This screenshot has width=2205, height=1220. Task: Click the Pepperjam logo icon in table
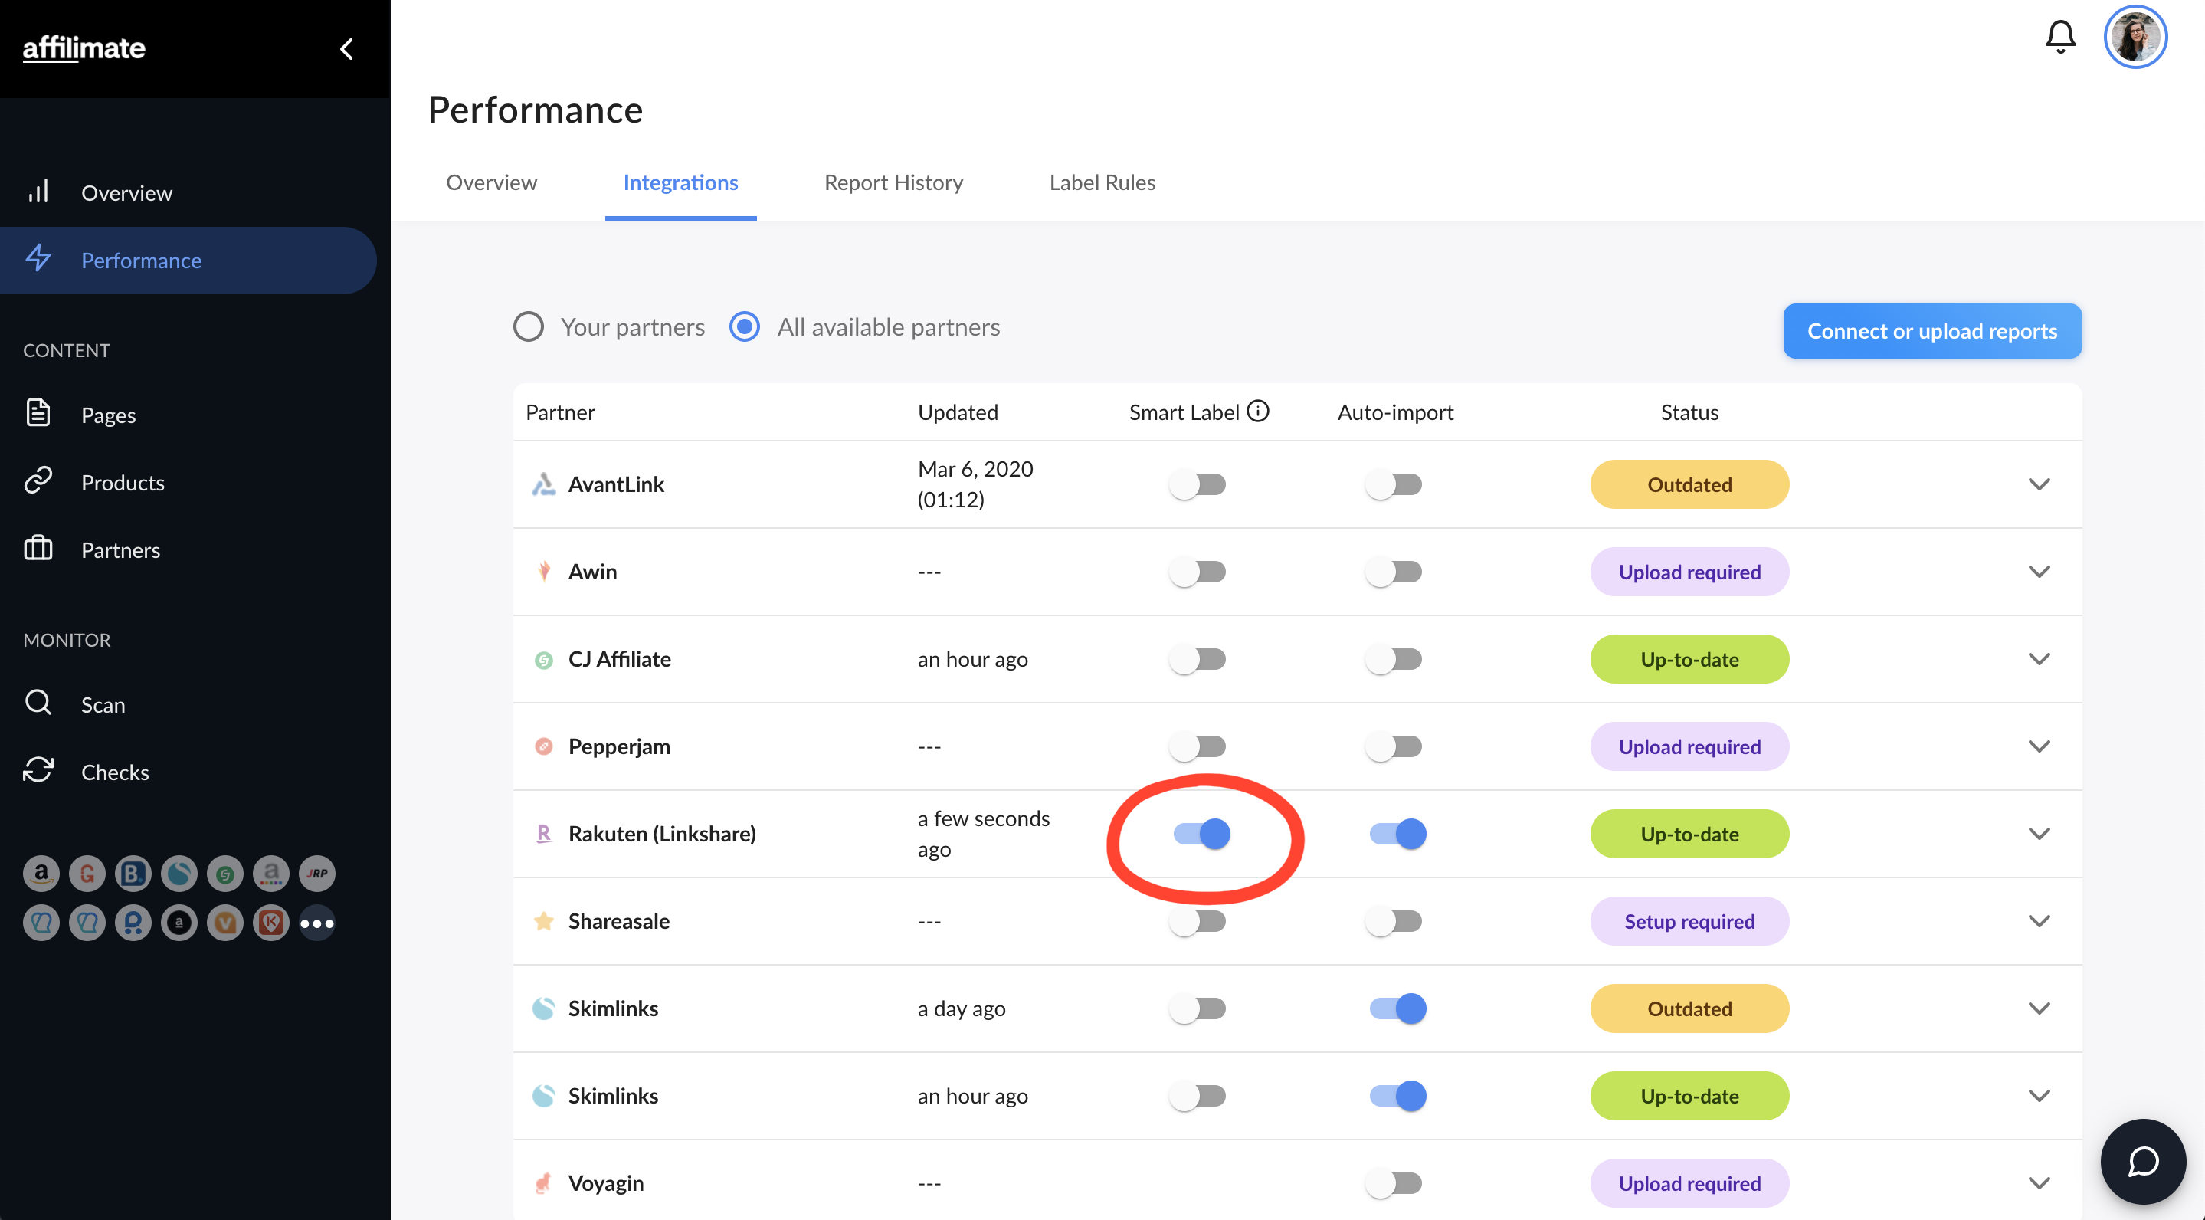[543, 746]
